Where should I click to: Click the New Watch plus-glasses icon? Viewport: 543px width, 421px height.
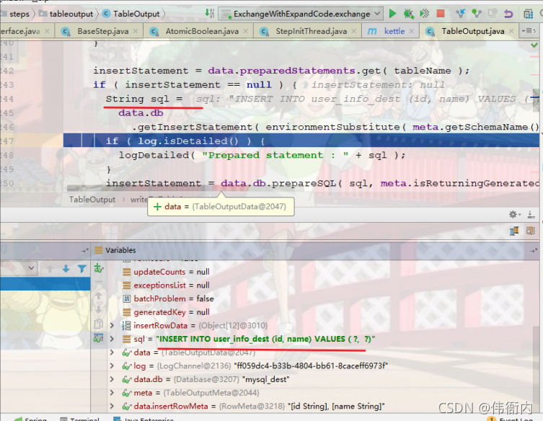99,268
